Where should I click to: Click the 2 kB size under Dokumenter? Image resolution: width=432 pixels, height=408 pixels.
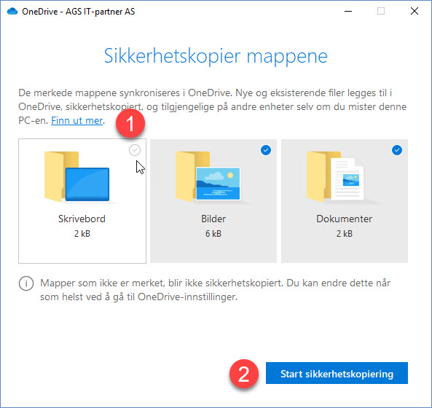click(x=345, y=234)
